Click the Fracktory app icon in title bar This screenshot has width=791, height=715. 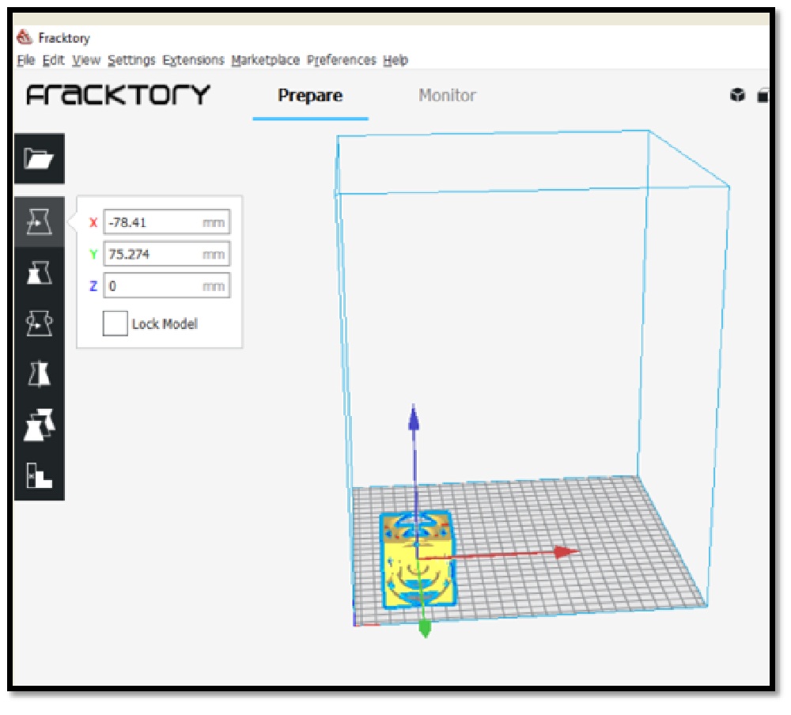[24, 37]
